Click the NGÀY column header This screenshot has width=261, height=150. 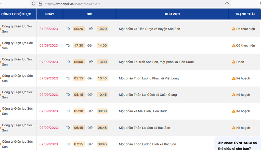click(x=50, y=14)
